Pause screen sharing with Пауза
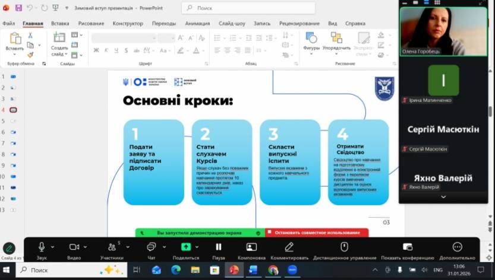The height and width of the screenshot is (280, 495). click(218, 247)
